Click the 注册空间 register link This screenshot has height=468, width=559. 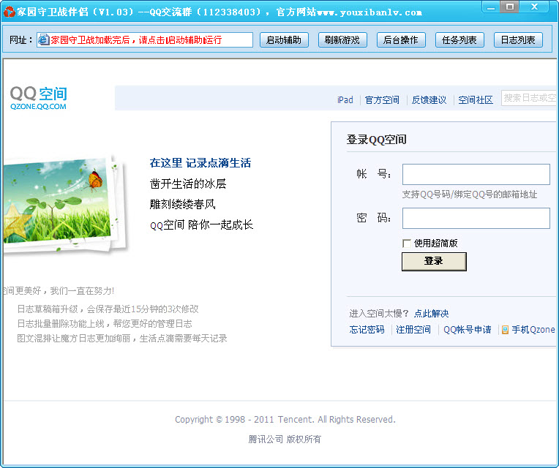[413, 330]
